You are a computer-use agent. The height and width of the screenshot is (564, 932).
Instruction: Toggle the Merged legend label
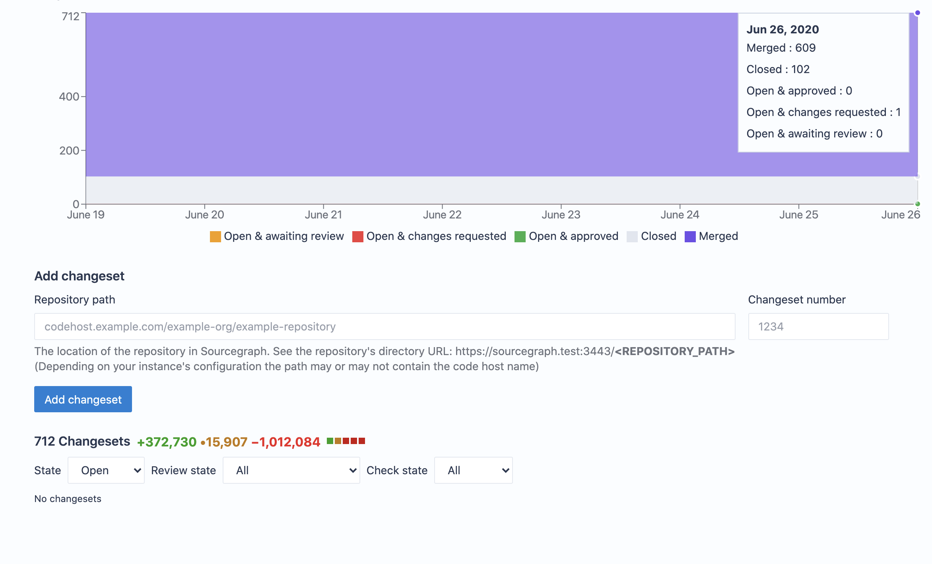[x=718, y=236]
